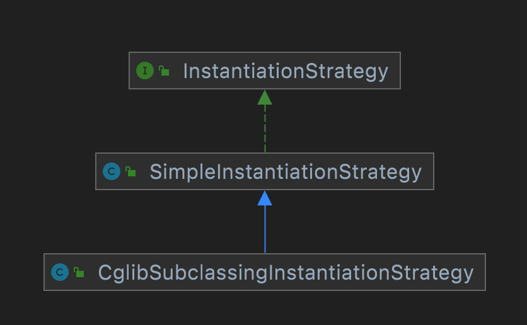This screenshot has width=527, height=325.
Task: Click the class icon of SimpleInstantiationStrategy
Action: coord(112,171)
